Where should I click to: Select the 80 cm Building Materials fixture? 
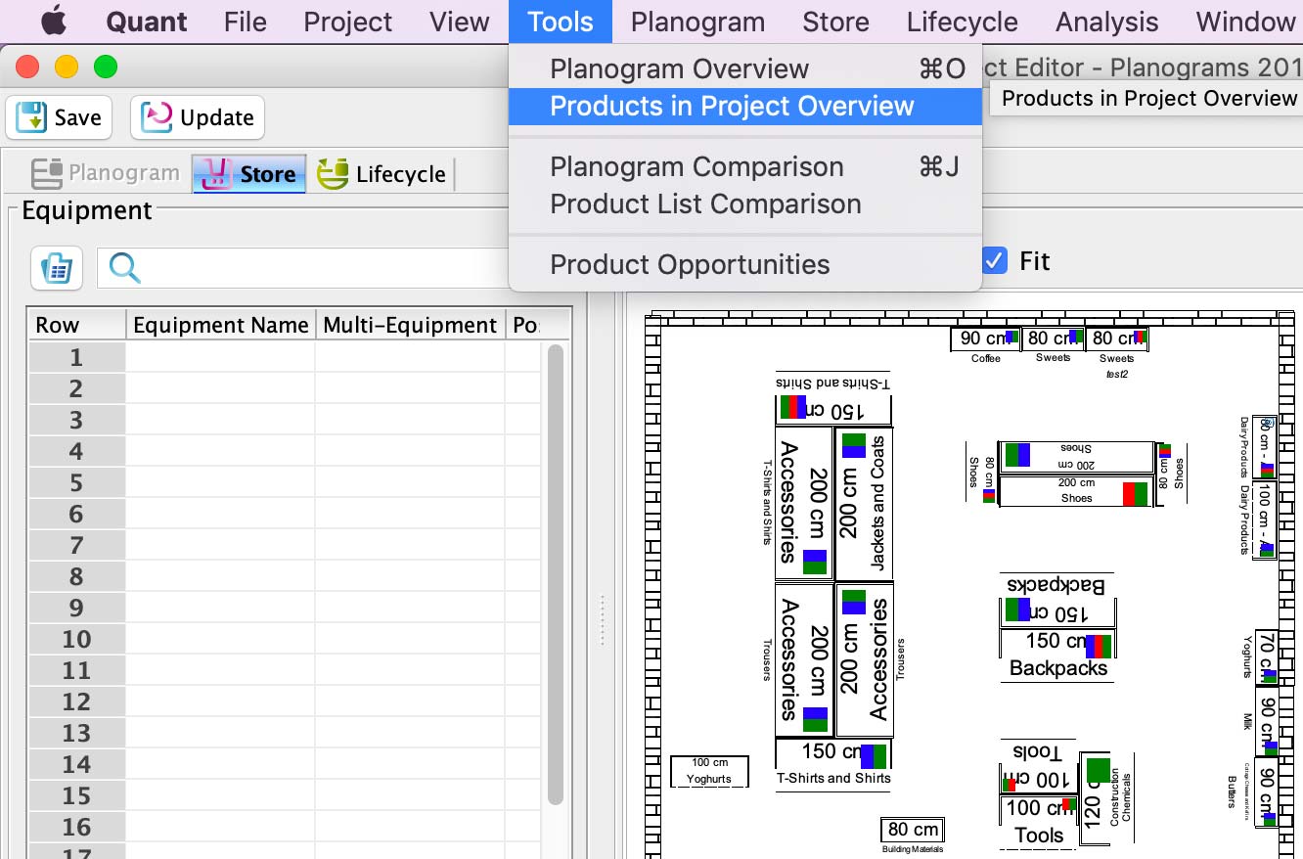pyautogui.click(x=912, y=830)
